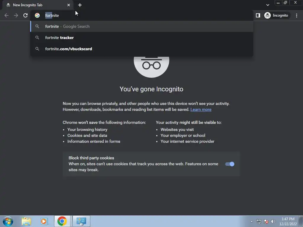This screenshot has height=227, width=303.
Task: Open a new tab with plus button
Action: tap(80, 5)
